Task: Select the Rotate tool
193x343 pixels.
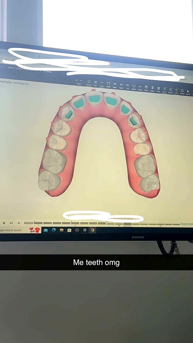Action: (89, 83)
